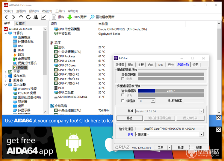Viewport: 224px width, 161px height.
Task: Go back with the AIDA64 back arrow
Action: pyautogui.click(x=6, y=17)
